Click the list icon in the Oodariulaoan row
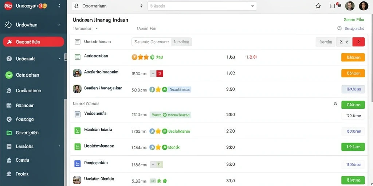The width and height of the screenshot is (373, 186). (77, 42)
